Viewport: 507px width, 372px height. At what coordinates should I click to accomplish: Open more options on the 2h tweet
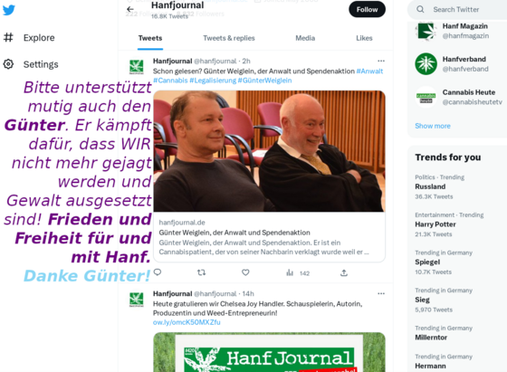pyautogui.click(x=381, y=61)
